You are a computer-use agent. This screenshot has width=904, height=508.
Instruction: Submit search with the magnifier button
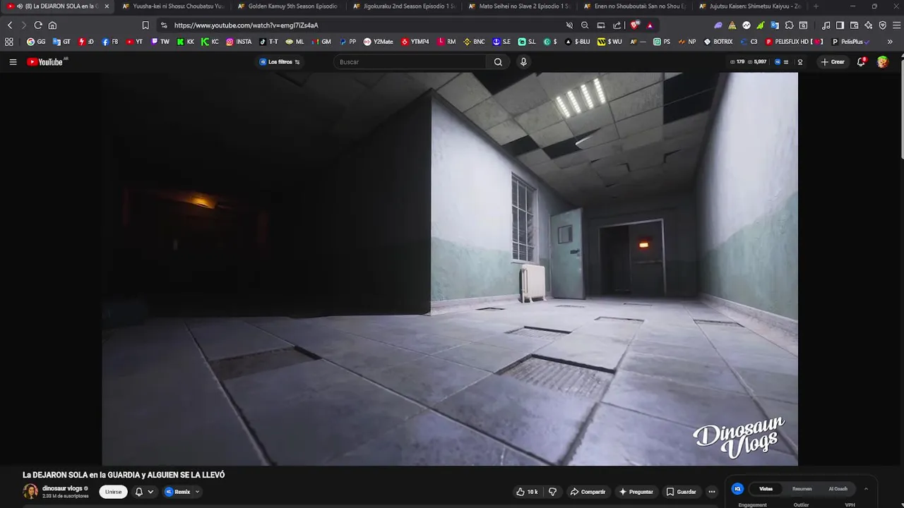[x=498, y=62]
